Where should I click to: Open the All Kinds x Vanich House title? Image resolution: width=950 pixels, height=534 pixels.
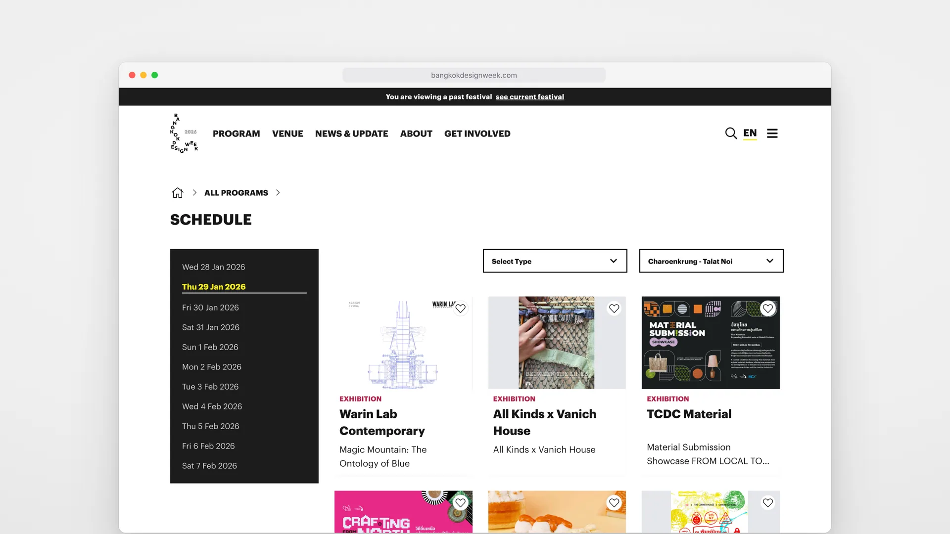coord(544,422)
